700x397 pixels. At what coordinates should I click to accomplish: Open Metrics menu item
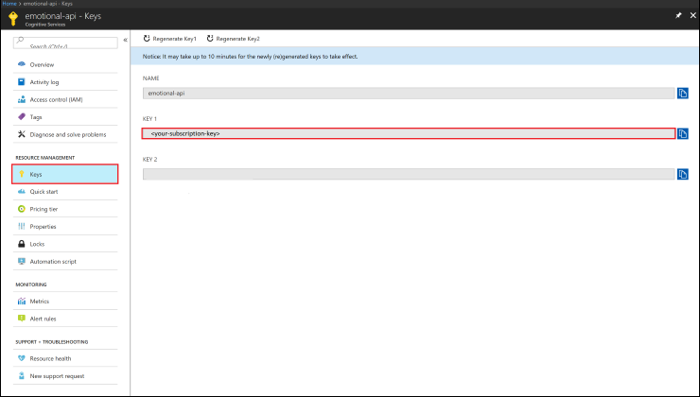[x=65, y=302]
